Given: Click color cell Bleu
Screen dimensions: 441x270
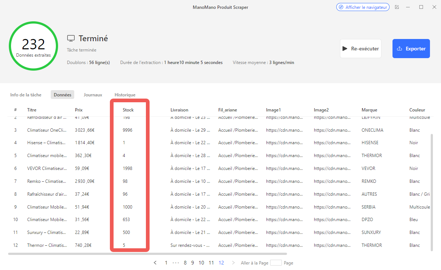Looking at the screenshot, I should click(413, 220).
